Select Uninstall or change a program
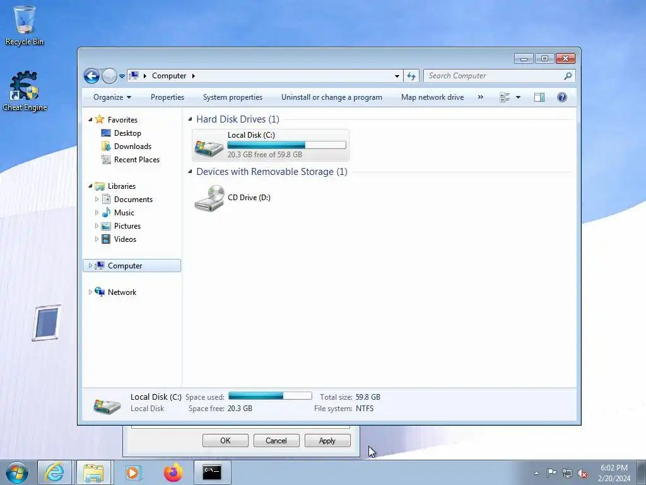Screen dimensions: 646x485 pyautogui.click(x=332, y=97)
